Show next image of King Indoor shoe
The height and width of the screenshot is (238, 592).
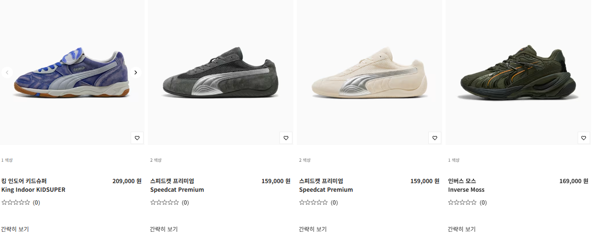point(135,72)
